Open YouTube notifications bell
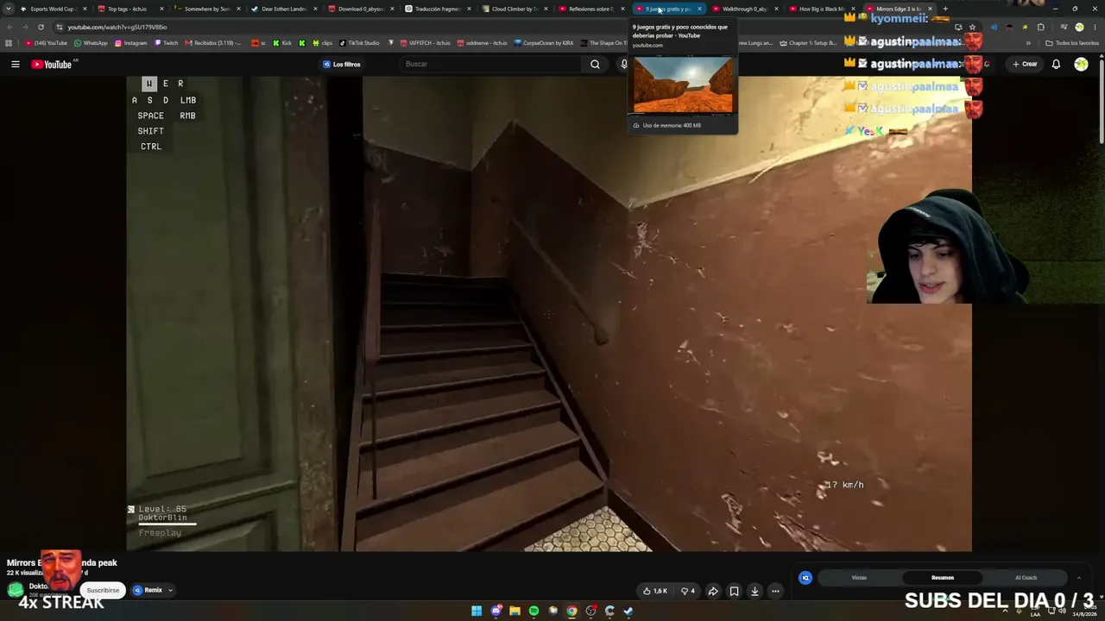 tap(1056, 64)
